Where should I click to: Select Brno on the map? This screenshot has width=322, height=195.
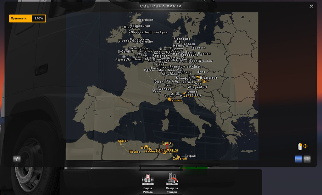(x=201, y=72)
